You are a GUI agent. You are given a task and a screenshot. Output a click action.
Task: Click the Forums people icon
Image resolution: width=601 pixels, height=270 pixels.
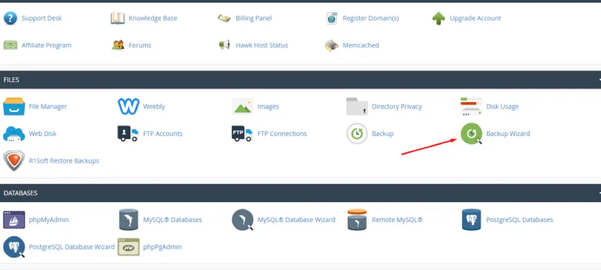point(118,45)
